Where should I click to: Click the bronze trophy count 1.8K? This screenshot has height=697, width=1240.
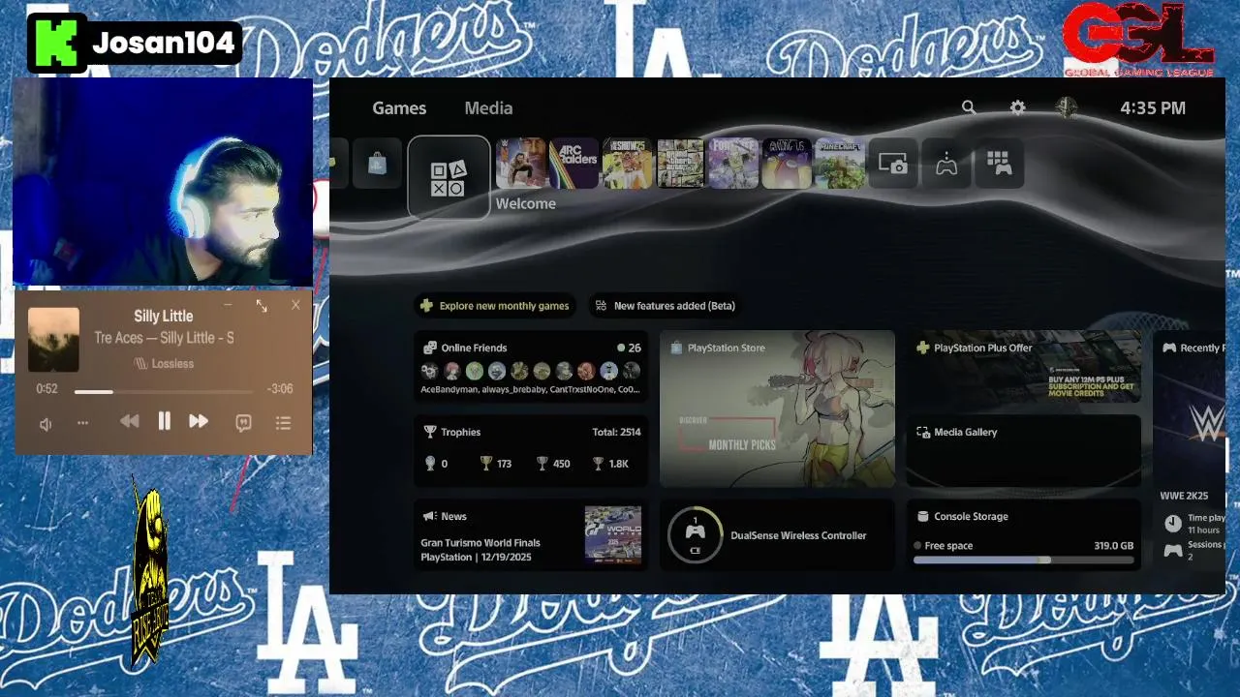click(610, 464)
